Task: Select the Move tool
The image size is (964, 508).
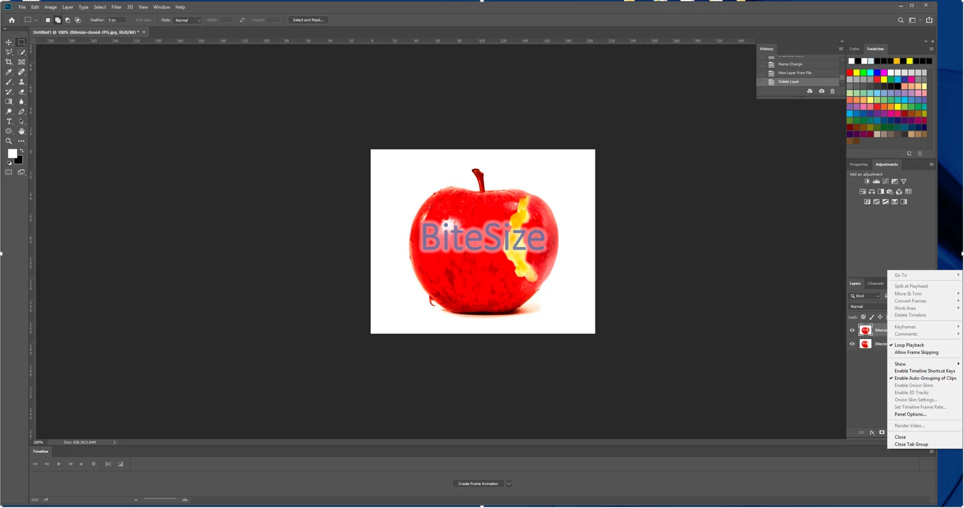Action: [x=9, y=43]
